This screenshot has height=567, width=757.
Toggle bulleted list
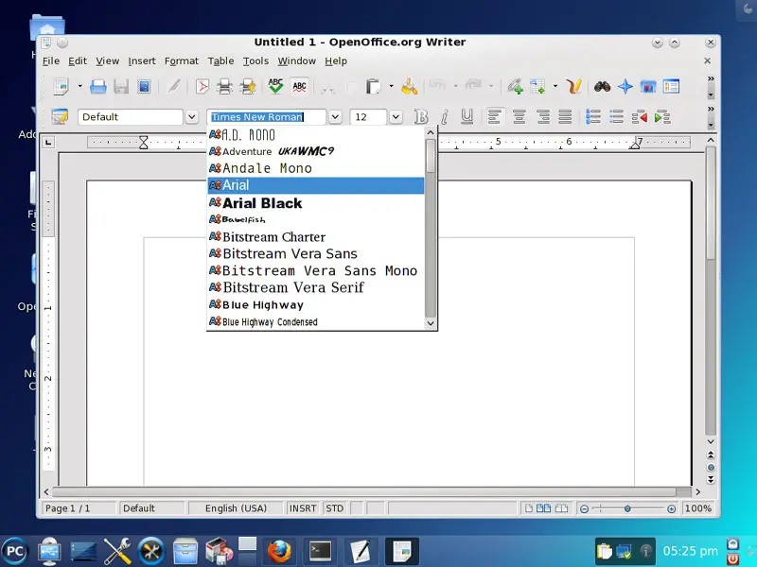click(x=617, y=116)
